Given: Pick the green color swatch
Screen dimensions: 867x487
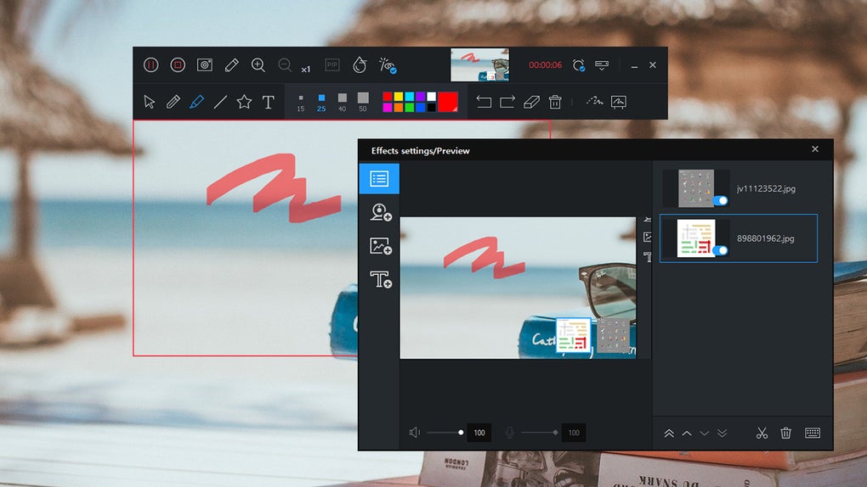Looking at the screenshot, I should coord(409,107).
